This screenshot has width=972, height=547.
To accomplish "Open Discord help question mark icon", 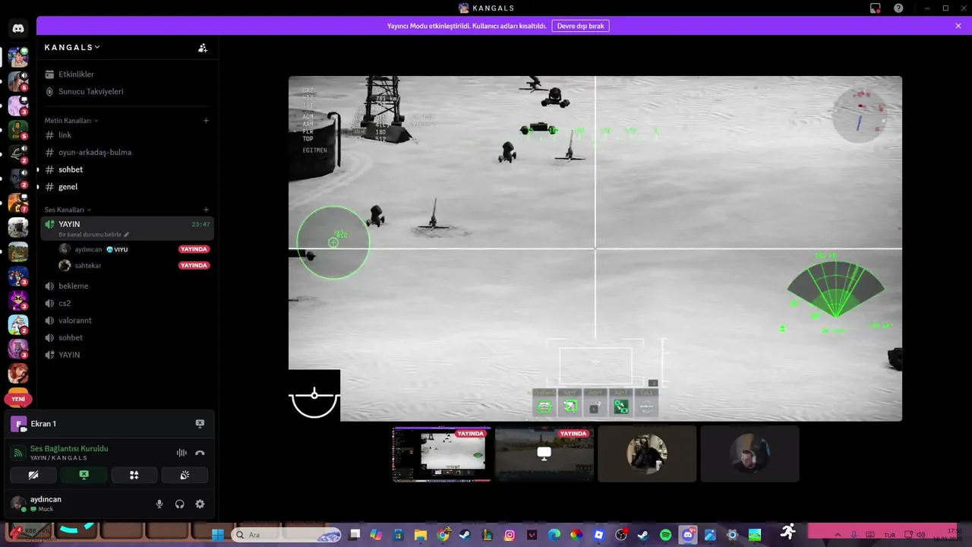I will [898, 8].
